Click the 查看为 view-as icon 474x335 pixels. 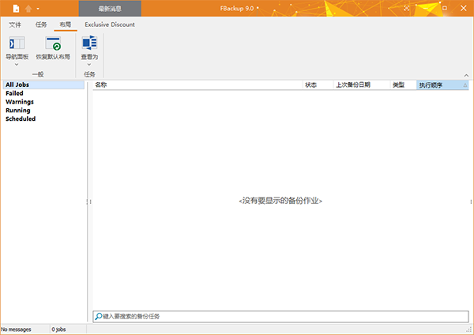pyautogui.click(x=89, y=43)
